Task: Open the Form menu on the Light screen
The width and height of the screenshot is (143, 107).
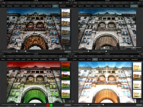Action: pyautogui.click(x=124, y=56)
